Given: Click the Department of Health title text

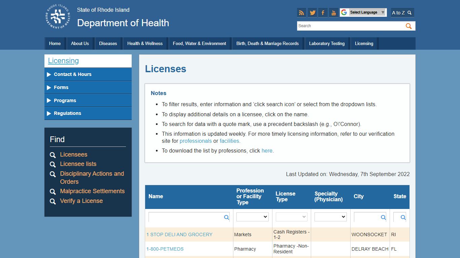Looking at the screenshot, I should click(123, 23).
